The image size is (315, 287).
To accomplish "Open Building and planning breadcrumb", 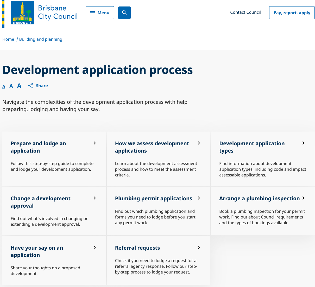I will (x=41, y=39).
